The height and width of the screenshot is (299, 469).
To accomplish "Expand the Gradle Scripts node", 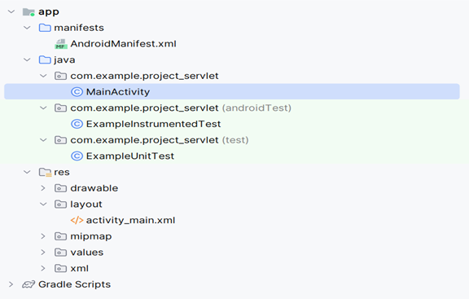I will coord(11,284).
